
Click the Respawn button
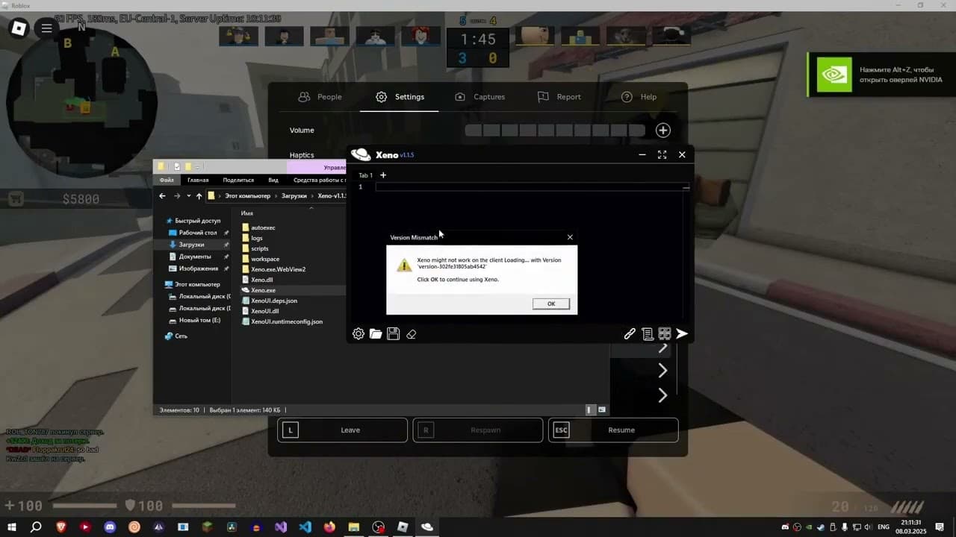click(x=478, y=430)
